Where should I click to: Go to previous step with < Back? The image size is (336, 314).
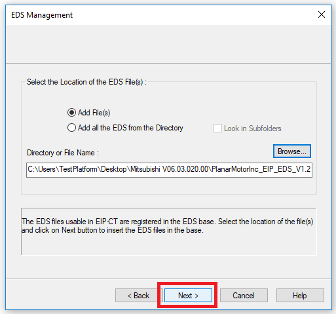(139, 296)
